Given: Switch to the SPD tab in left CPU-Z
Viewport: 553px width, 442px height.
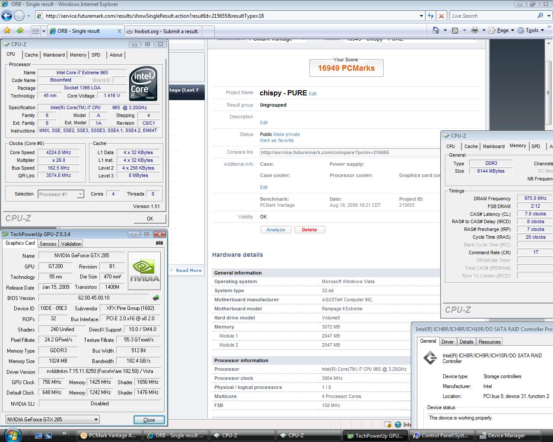Looking at the screenshot, I should (x=96, y=55).
